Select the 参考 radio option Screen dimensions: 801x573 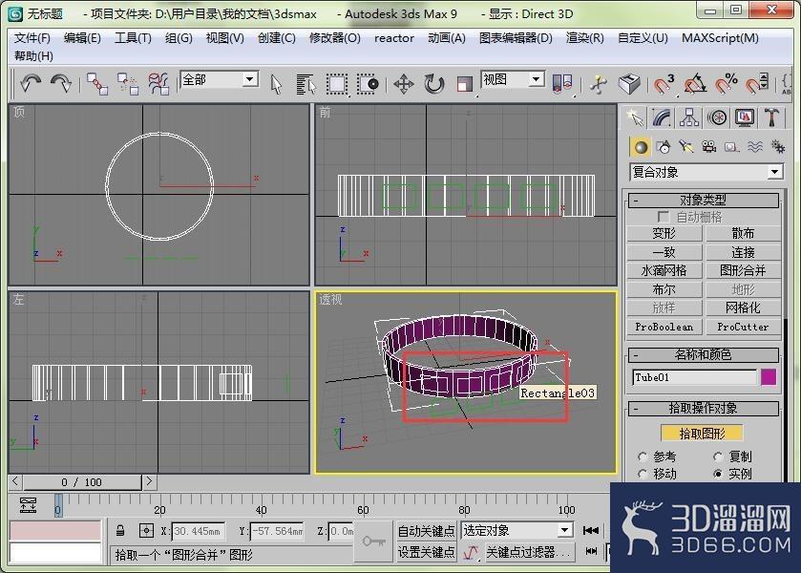[643, 456]
